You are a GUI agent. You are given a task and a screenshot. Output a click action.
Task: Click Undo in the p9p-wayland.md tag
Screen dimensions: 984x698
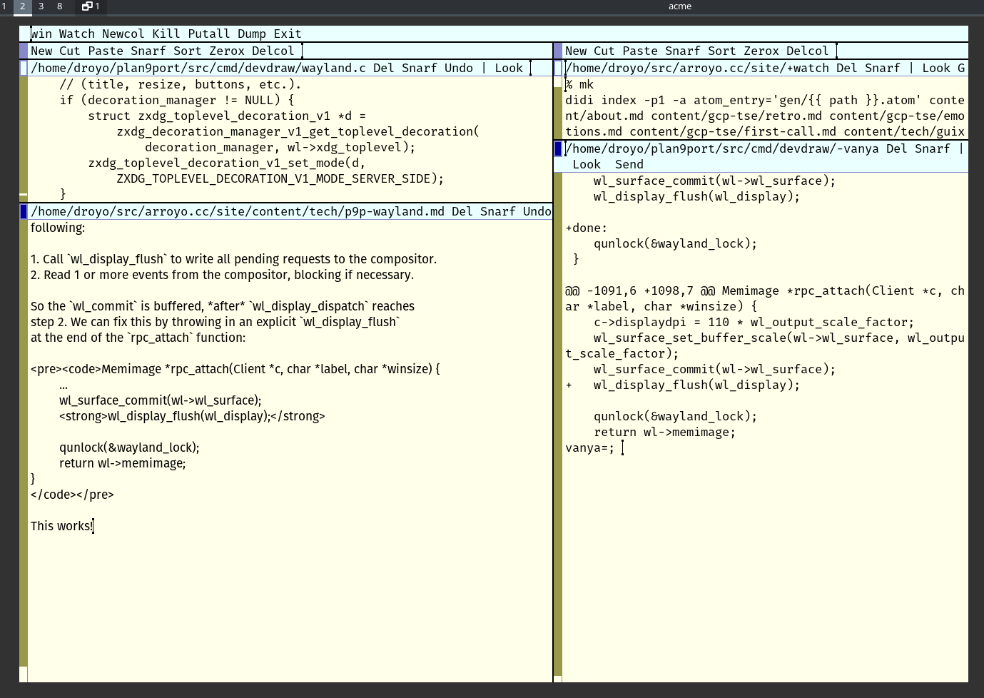click(x=537, y=211)
